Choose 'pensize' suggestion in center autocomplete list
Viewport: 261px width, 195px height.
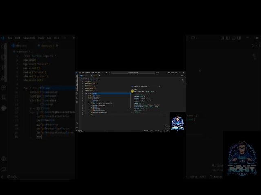(111, 99)
